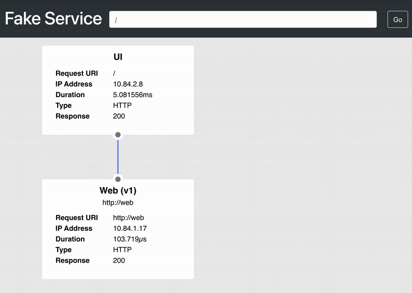
Task: Click the HTTP type value in UI node
Action: click(x=122, y=105)
